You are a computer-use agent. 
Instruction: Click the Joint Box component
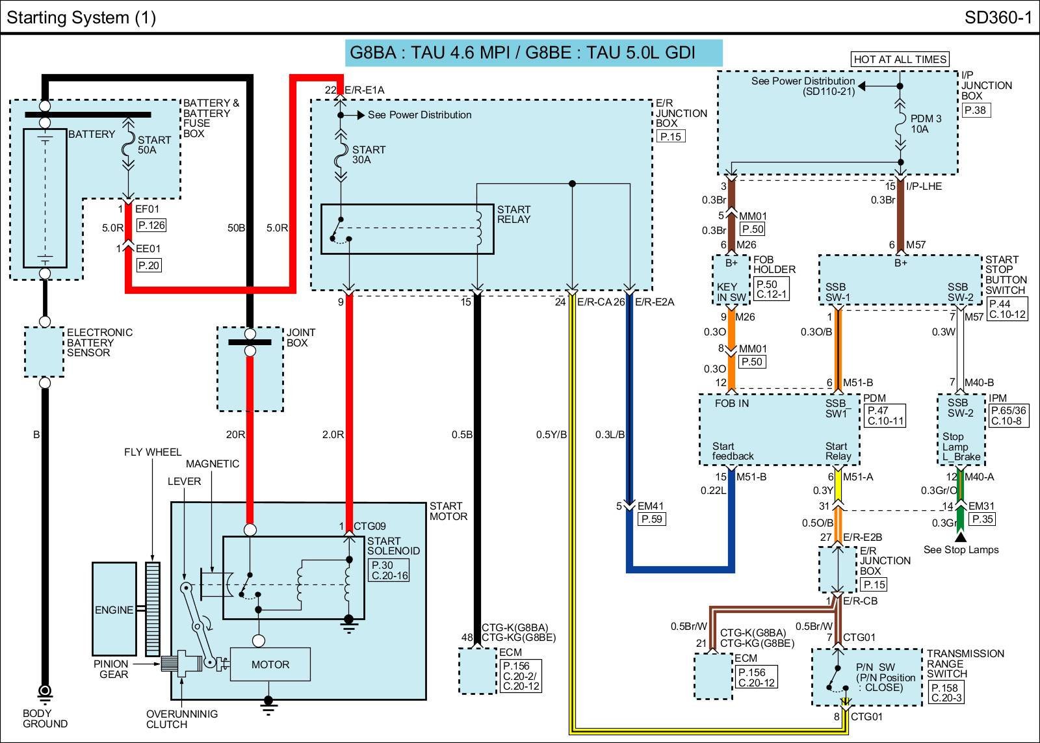click(x=250, y=369)
